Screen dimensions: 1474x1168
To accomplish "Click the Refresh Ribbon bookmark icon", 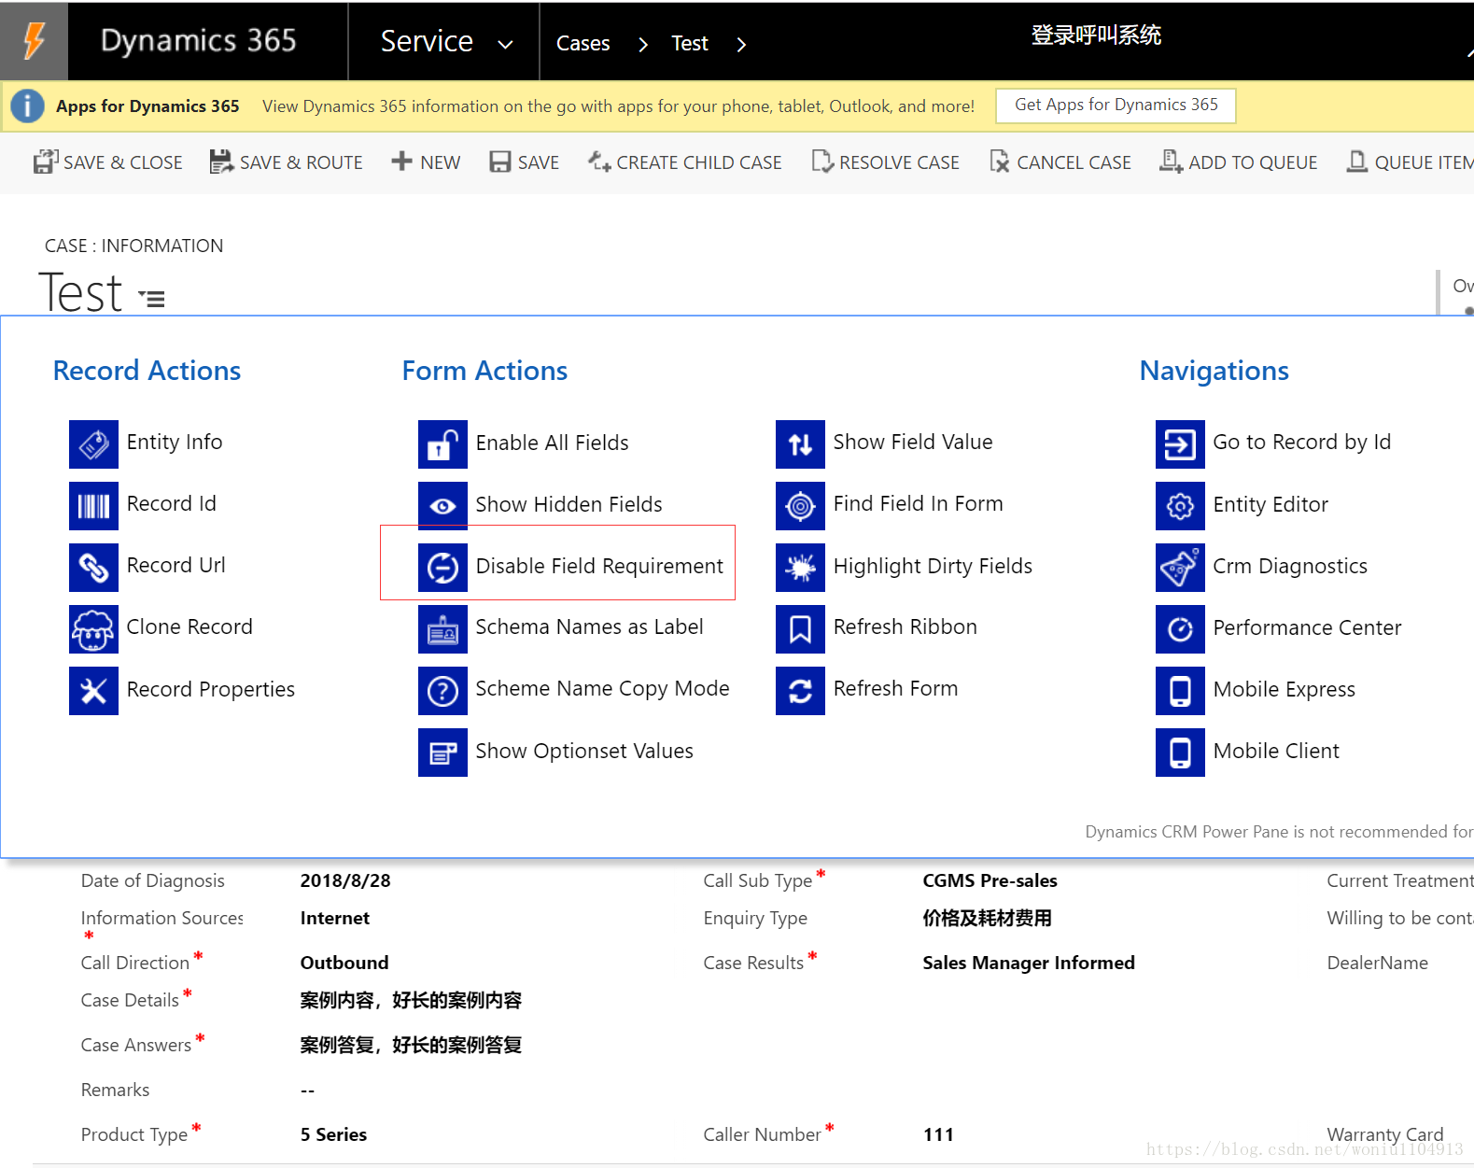I will (x=800, y=628).
